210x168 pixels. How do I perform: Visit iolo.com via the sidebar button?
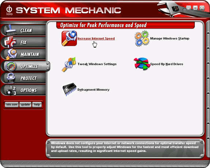(12, 104)
